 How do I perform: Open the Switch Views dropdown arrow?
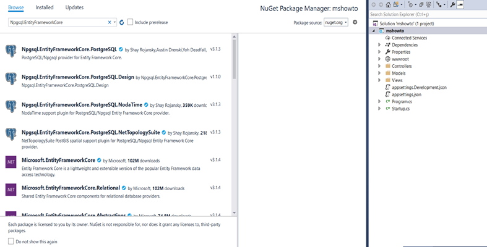402,5
